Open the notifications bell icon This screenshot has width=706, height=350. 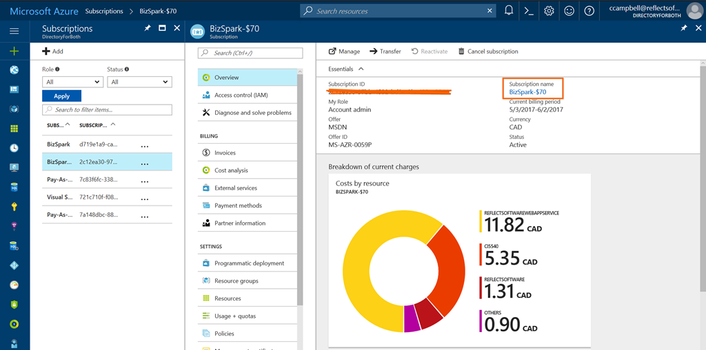pos(509,11)
